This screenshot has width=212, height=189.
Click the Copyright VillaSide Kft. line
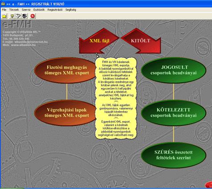click(21, 32)
